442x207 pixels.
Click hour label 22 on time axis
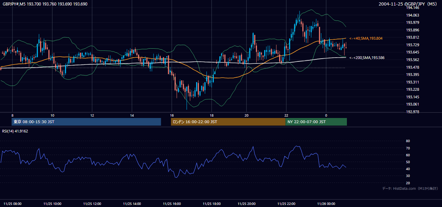click(286, 115)
